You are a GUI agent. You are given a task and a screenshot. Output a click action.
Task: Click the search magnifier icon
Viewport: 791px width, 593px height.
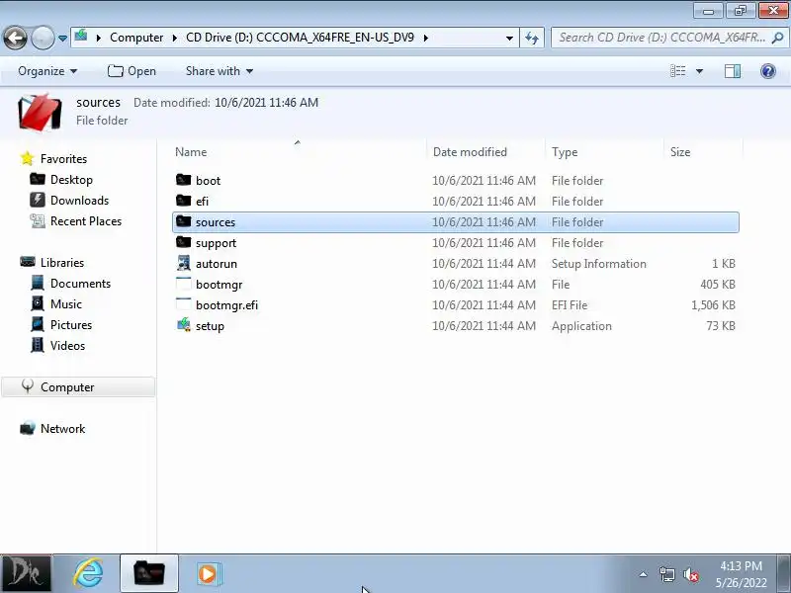(x=778, y=38)
